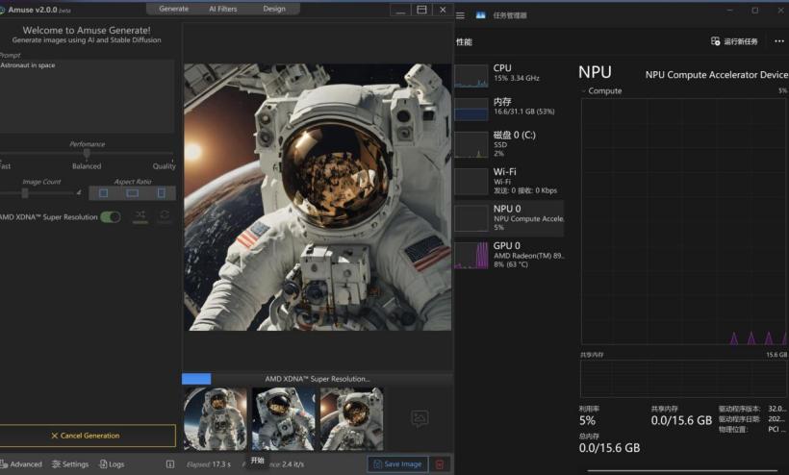
Task: Select the landscape aspect ratio icon
Action: [x=133, y=193]
